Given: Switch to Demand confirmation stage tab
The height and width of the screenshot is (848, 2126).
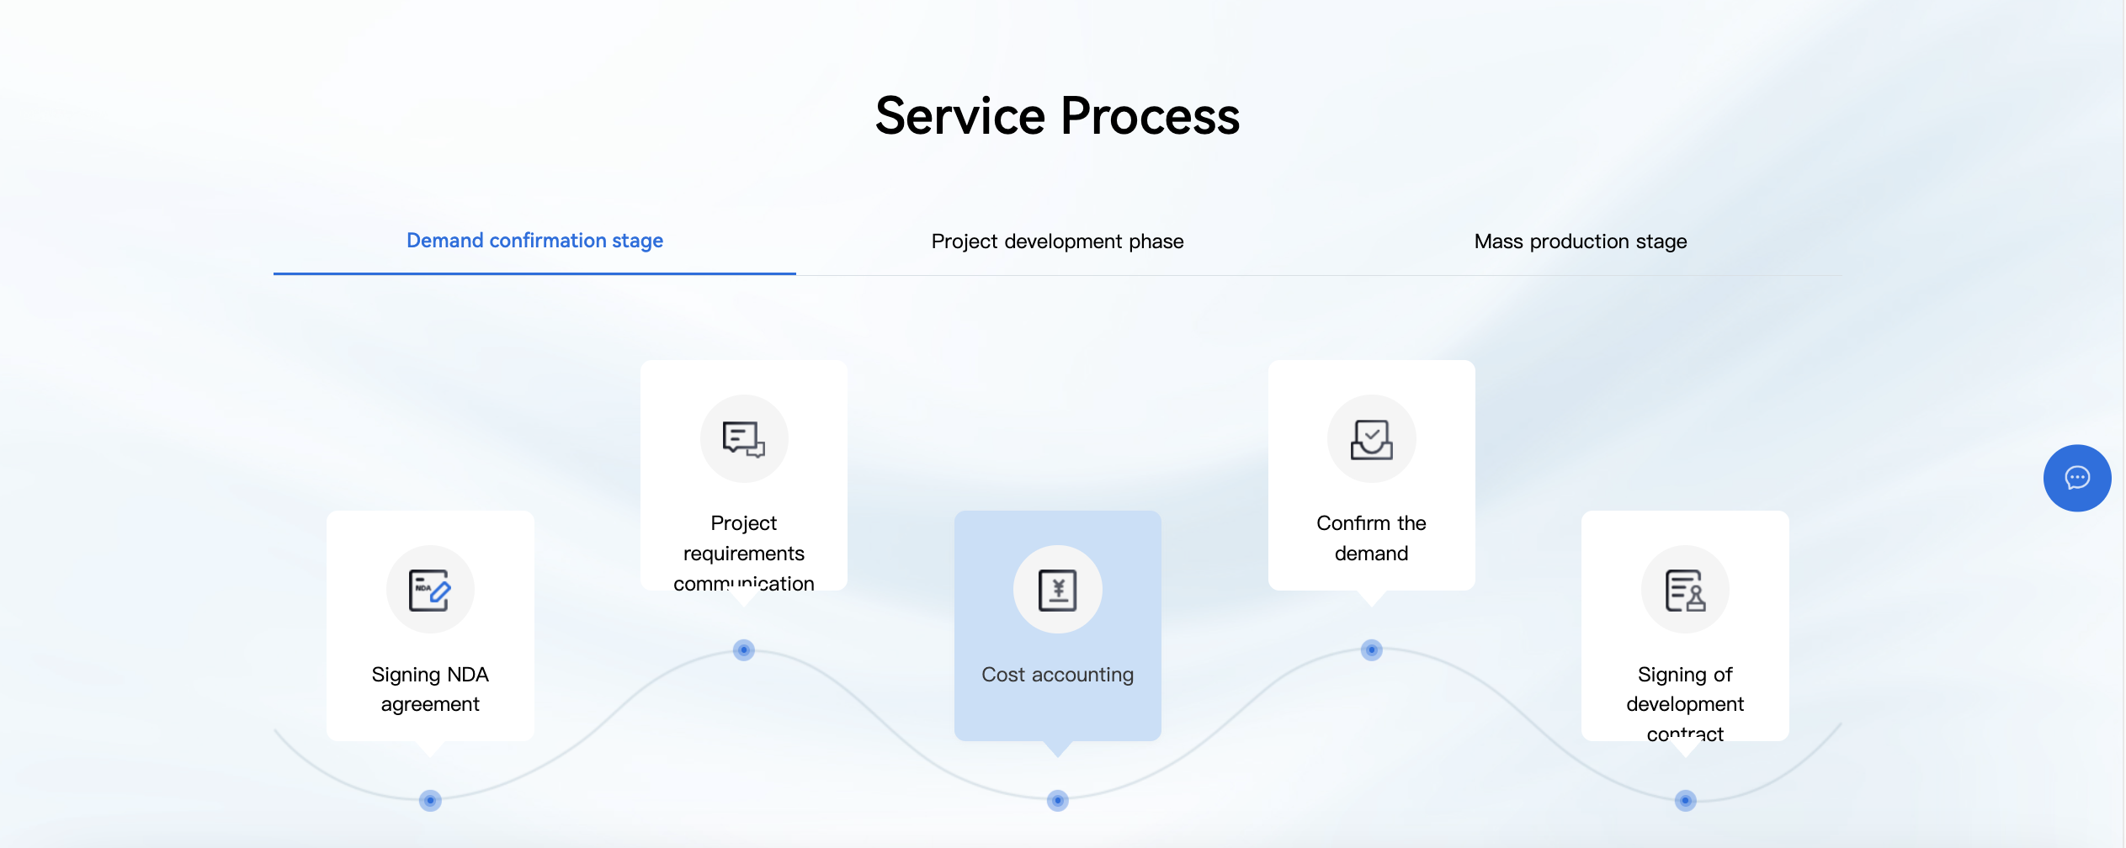Looking at the screenshot, I should [x=534, y=241].
